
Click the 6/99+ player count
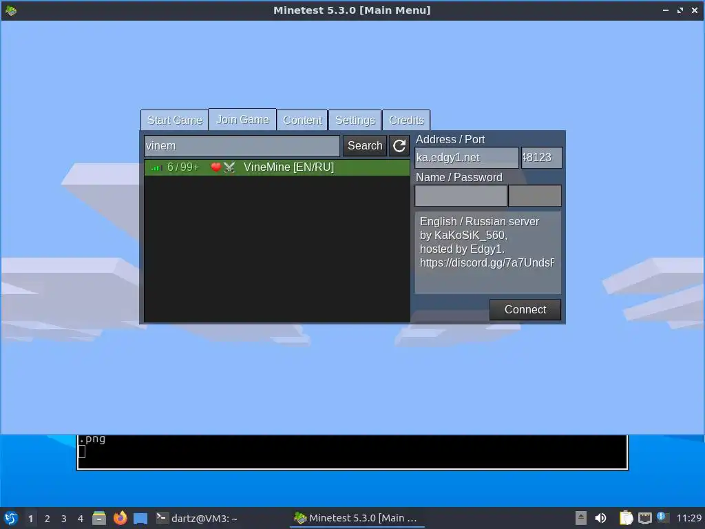pos(182,167)
